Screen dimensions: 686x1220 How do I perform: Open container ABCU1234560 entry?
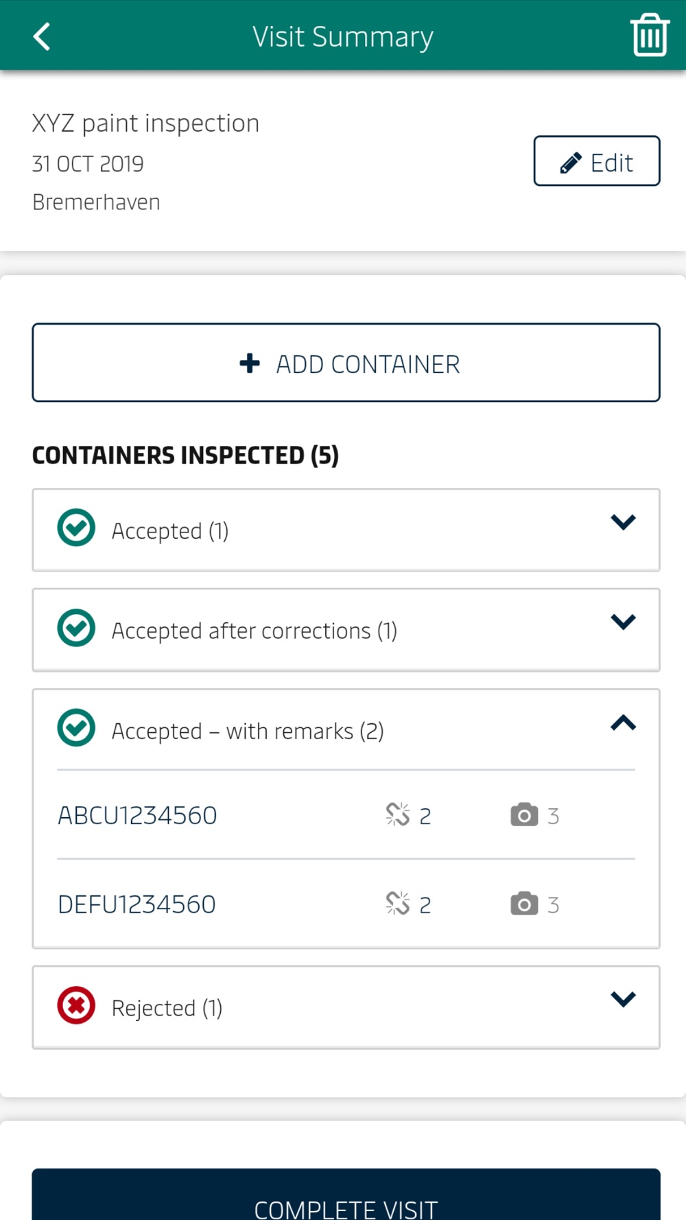pyautogui.click(x=346, y=815)
